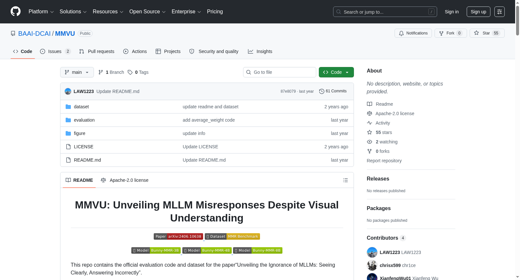Image resolution: width=520 pixels, height=280 pixels.
Task: Click the figure folder icon
Action: tap(68, 133)
